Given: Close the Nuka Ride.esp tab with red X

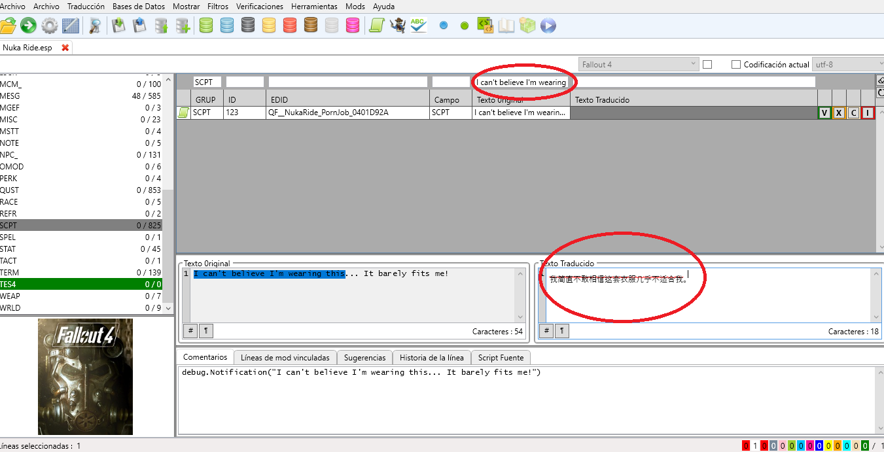Looking at the screenshot, I should [65, 48].
